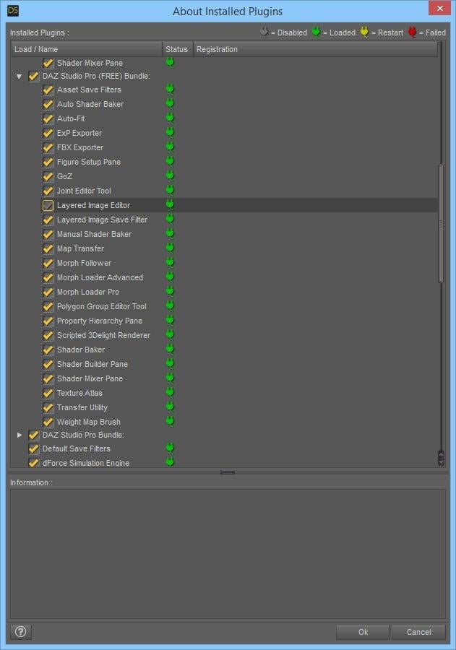The image size is (456, 650).
Task: Select the Weight Map Brush row
Action: pyautogui.click(x=225, y=422)
